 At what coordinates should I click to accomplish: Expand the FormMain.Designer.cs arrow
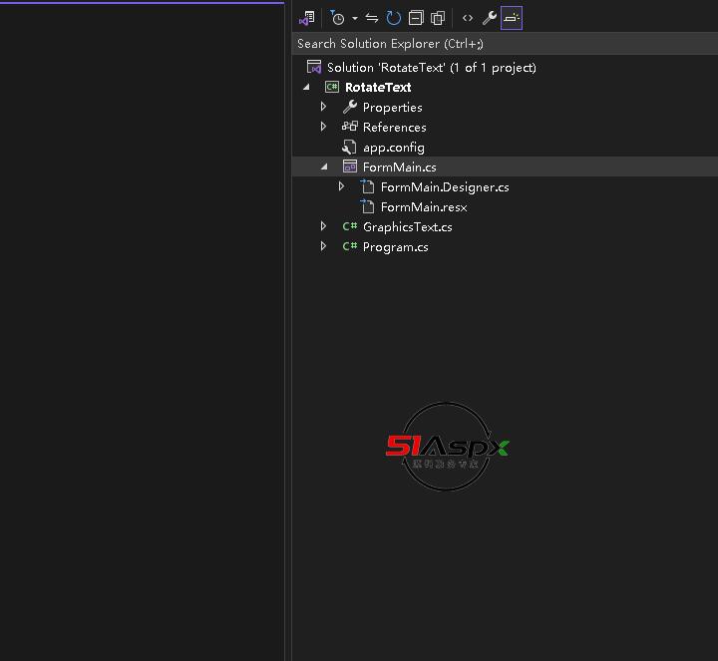point(342,186)
